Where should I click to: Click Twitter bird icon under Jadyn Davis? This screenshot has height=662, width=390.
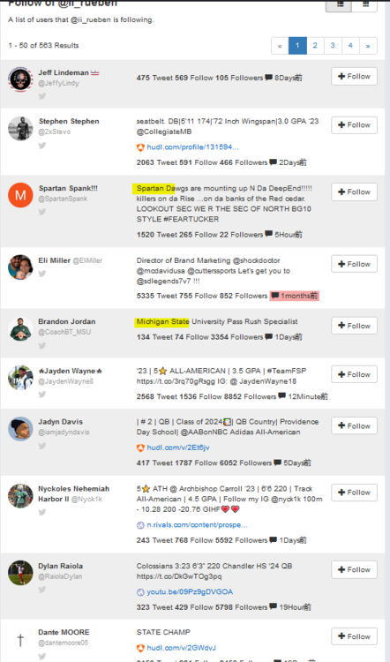click(x=42, y=446)
